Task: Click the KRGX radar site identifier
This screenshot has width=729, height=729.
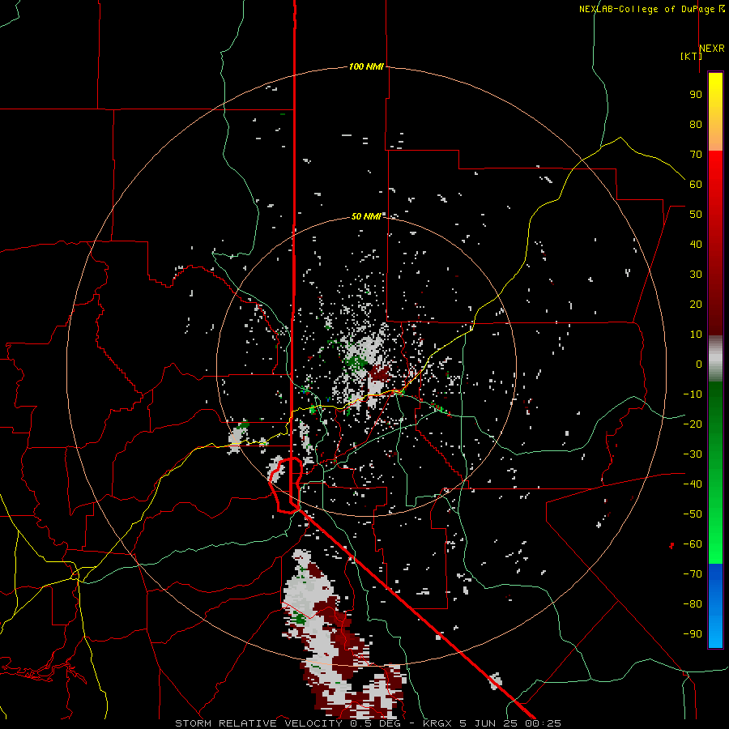Action: (x=437, y=723)
